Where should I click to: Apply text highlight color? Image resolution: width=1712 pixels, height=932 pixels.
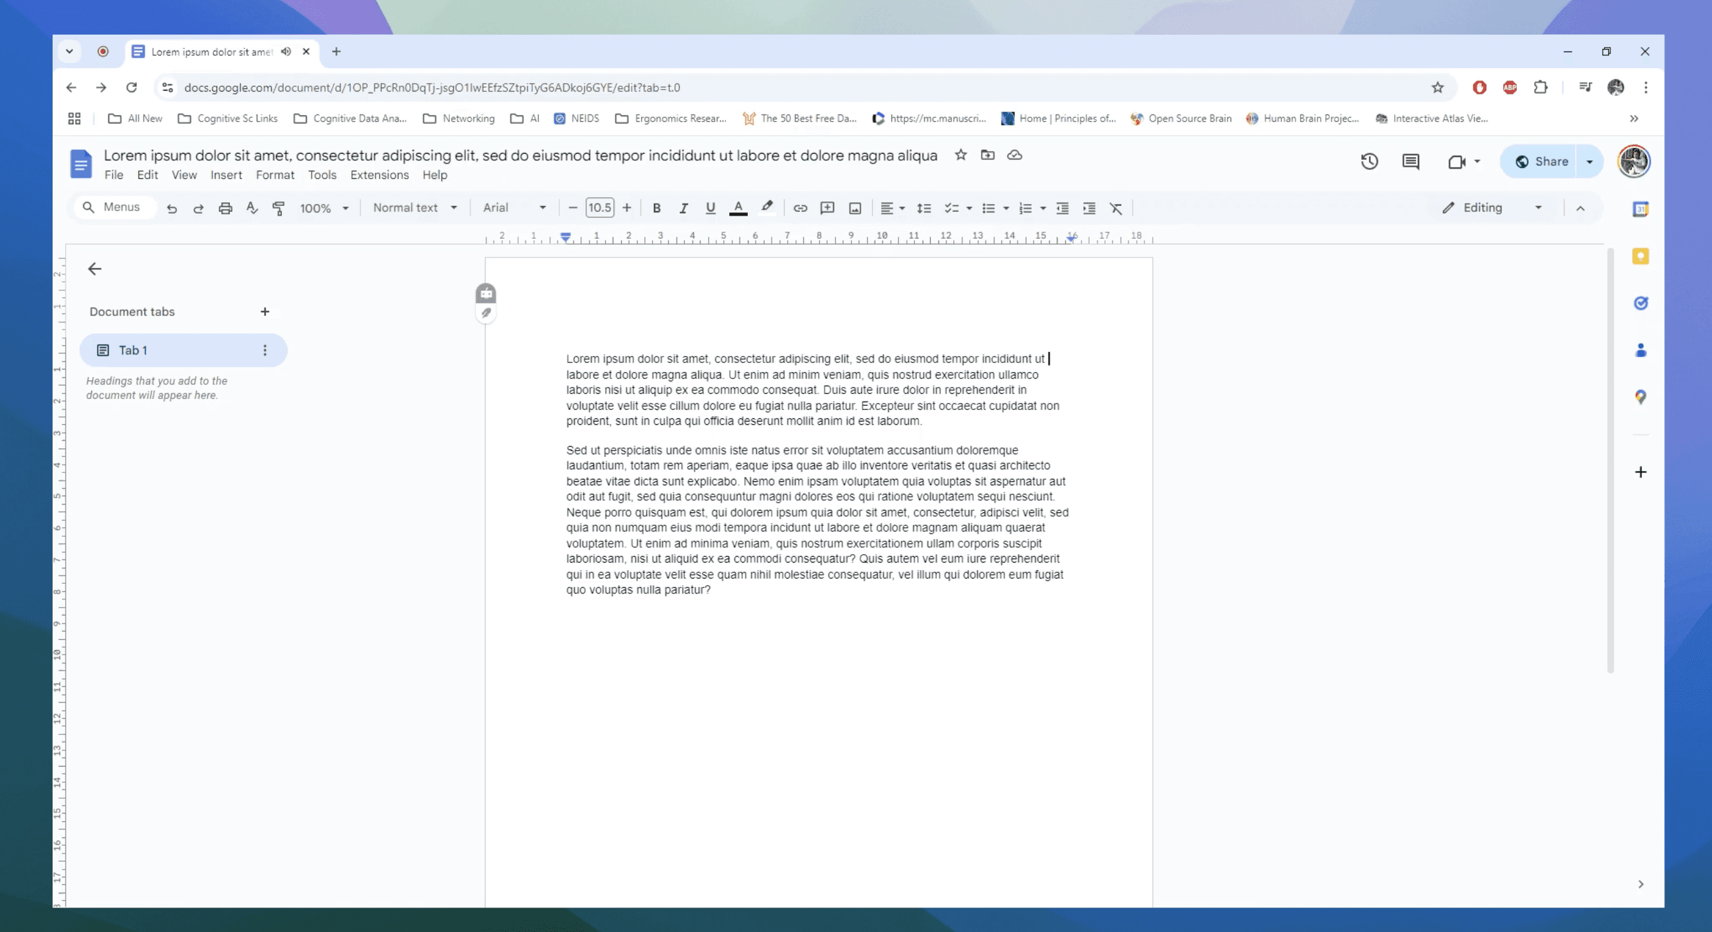click(767, 207)
